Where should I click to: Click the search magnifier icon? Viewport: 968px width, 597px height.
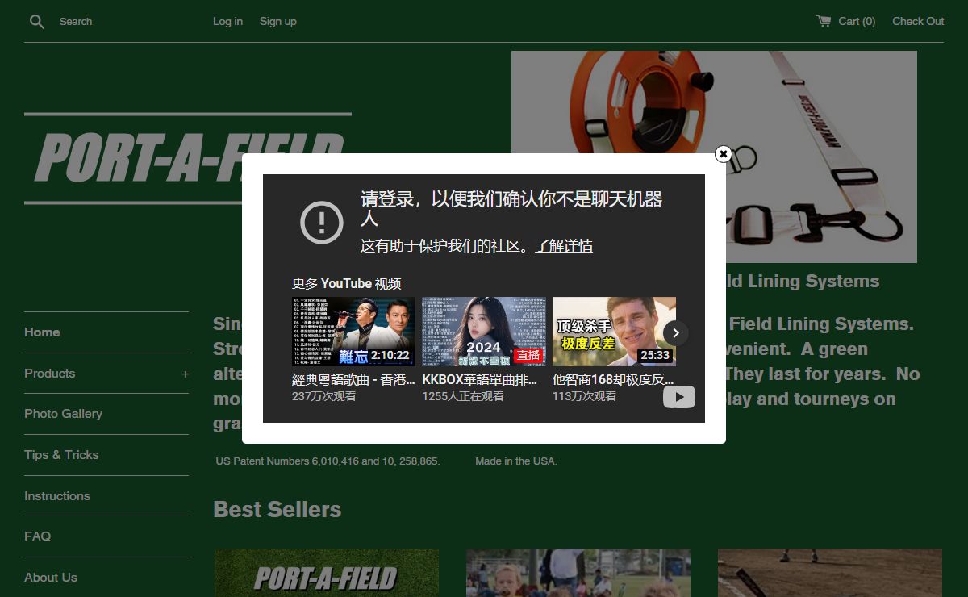click(36, 22)
